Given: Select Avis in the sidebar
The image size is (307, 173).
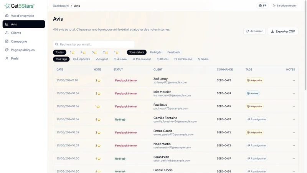Looking at the screenshot, I should pos(24,24).
